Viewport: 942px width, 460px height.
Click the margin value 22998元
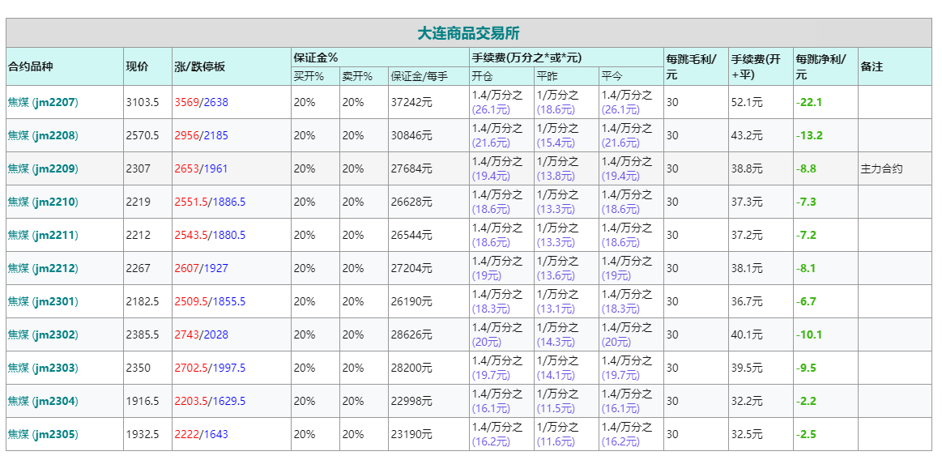click(x=411, y=401)
